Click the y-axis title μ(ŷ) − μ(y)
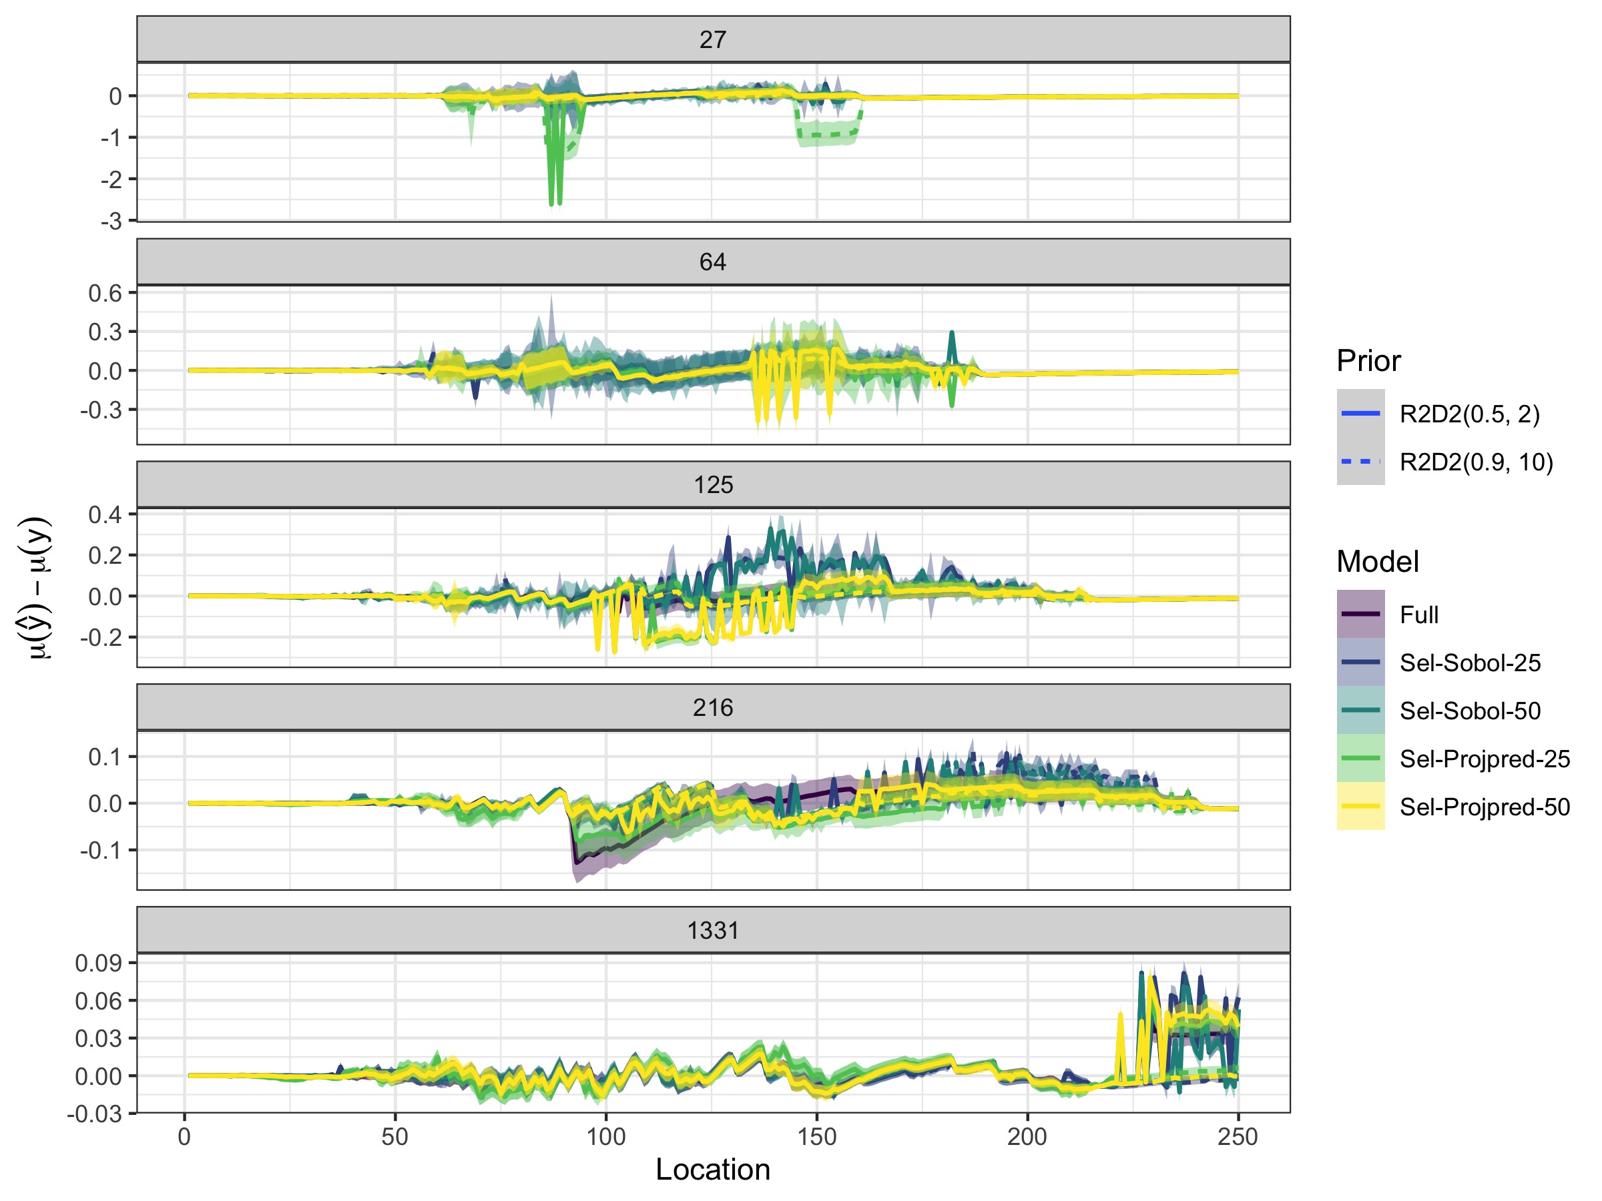1602x1201 pixels. (x=35, y=588)
